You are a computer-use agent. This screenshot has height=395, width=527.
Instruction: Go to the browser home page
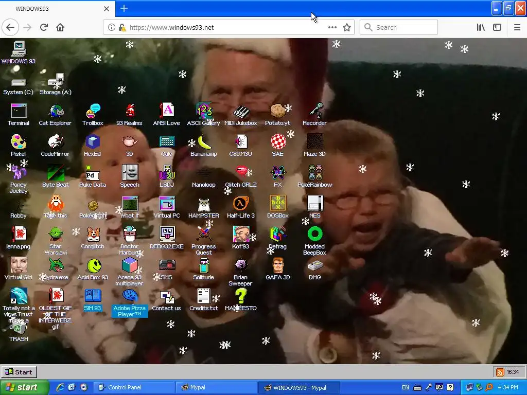60,27
